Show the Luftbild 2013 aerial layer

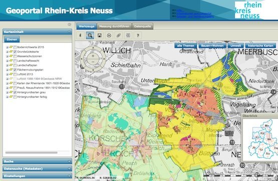(x=15, y=74)
